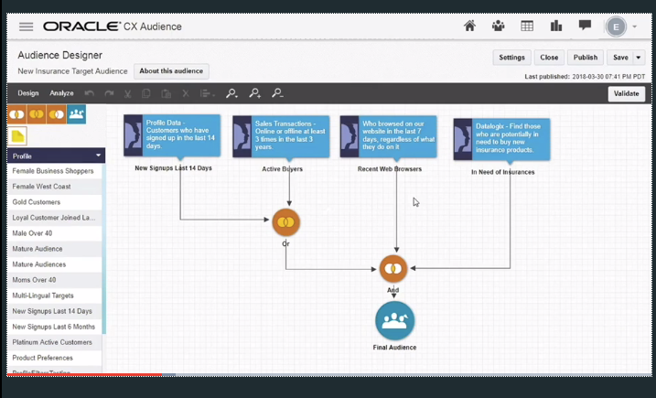Click the Validate button
Viewport: 656px width, 398px height.
point(626,93)
